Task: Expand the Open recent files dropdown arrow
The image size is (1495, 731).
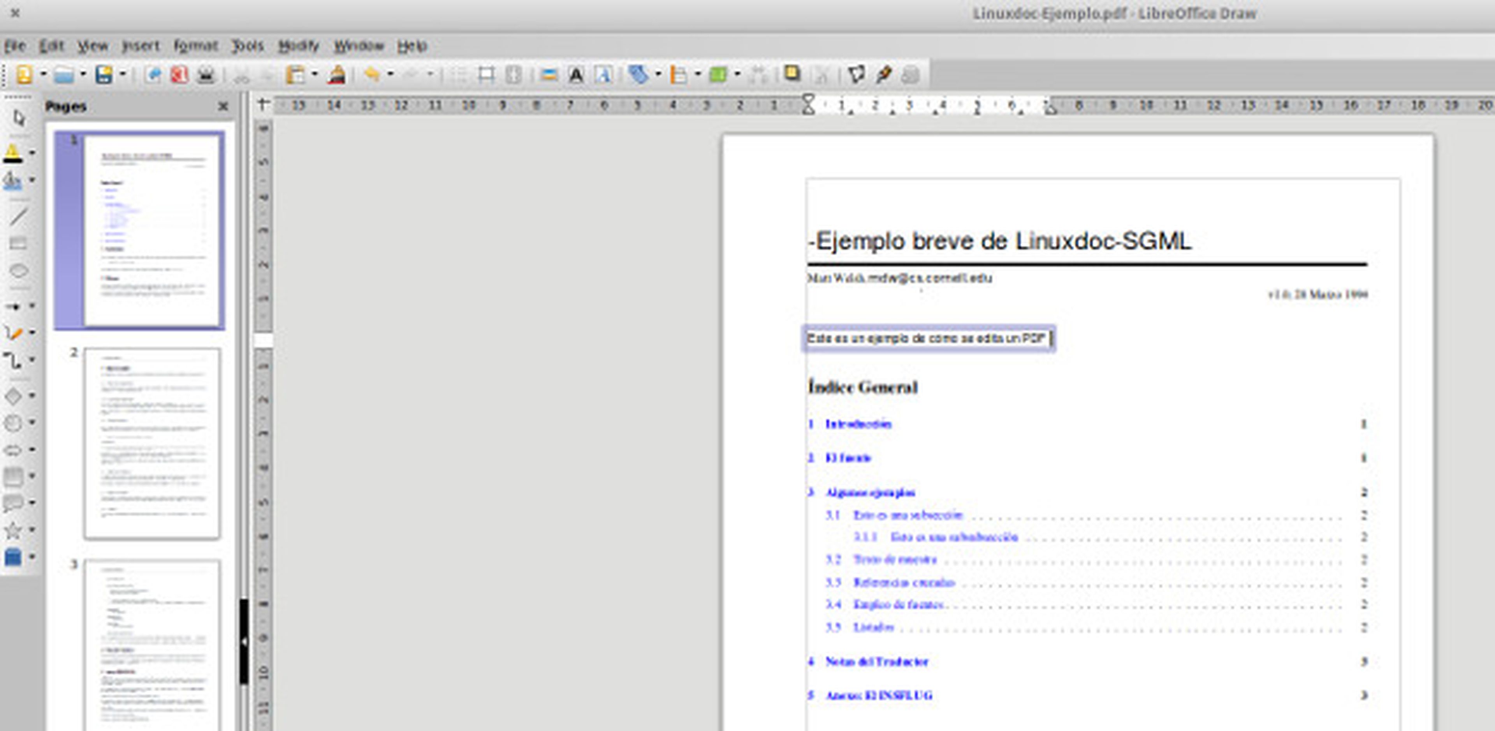Action: tap(83, 74)
